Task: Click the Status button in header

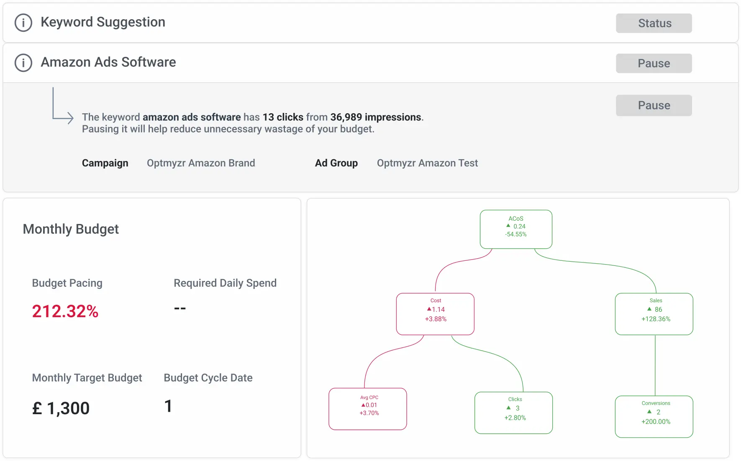Action: point(654,23)
